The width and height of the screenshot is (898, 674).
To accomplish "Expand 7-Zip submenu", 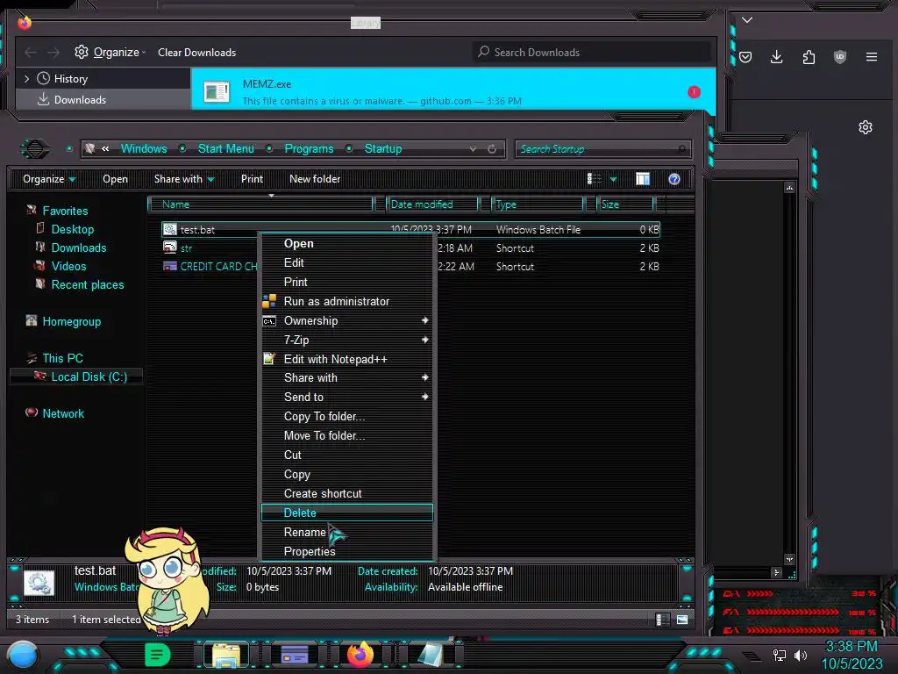I will click(x=346, y=340).
